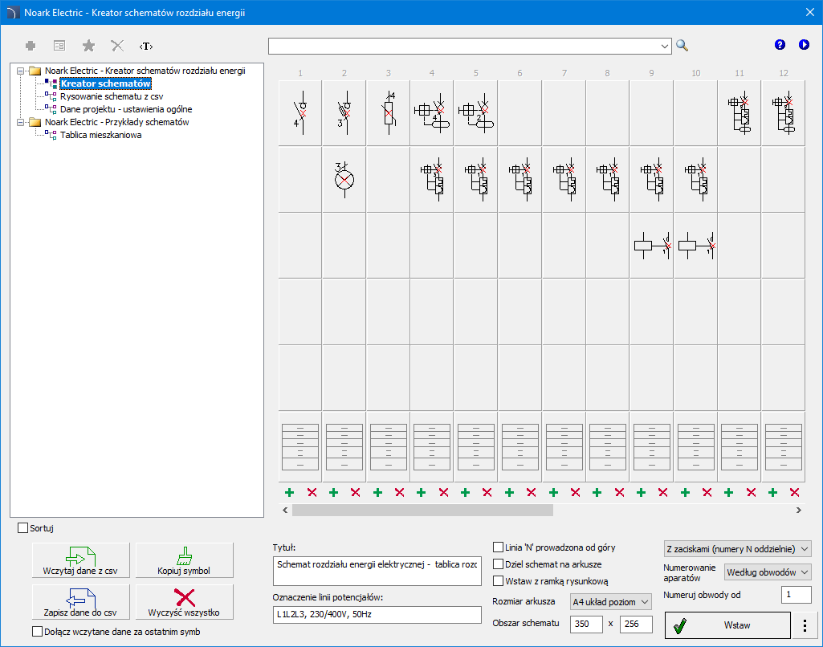Click the favorites star toolbar icon
The height and width of the screenshot is (647, 823).
point(88,46)
